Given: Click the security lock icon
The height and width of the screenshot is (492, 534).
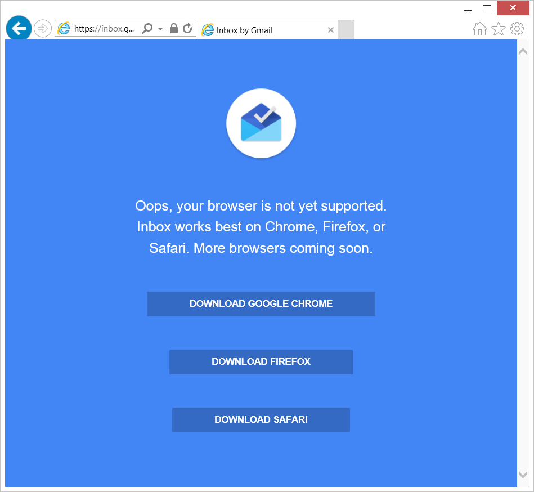Looking at the screenshot, I should (x=174, y=28).
